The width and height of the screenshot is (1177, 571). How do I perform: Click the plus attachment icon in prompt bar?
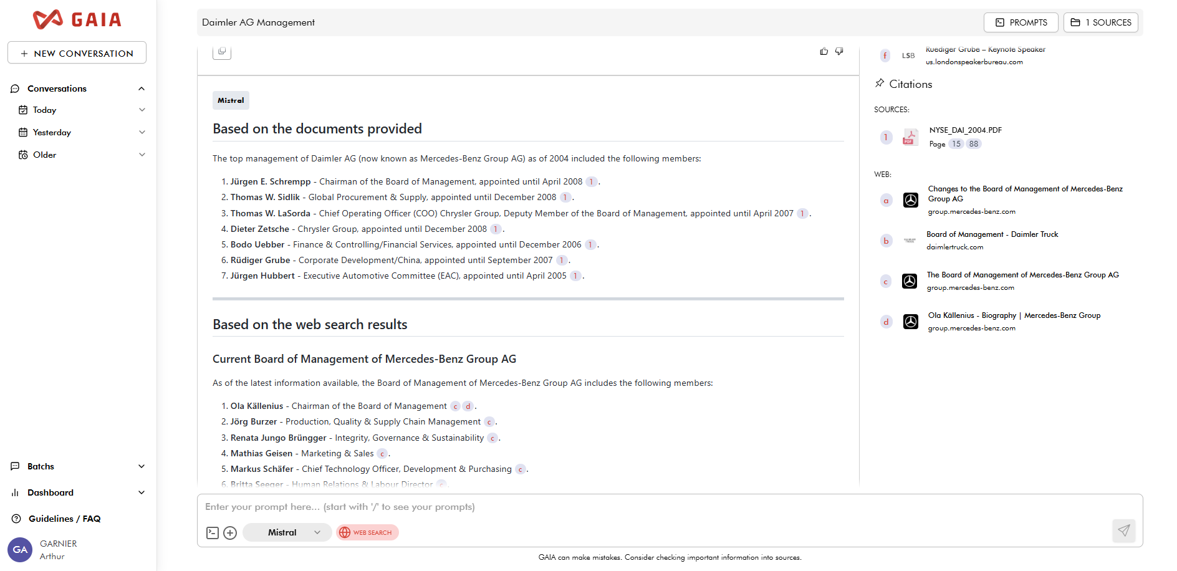click(230, 533)
